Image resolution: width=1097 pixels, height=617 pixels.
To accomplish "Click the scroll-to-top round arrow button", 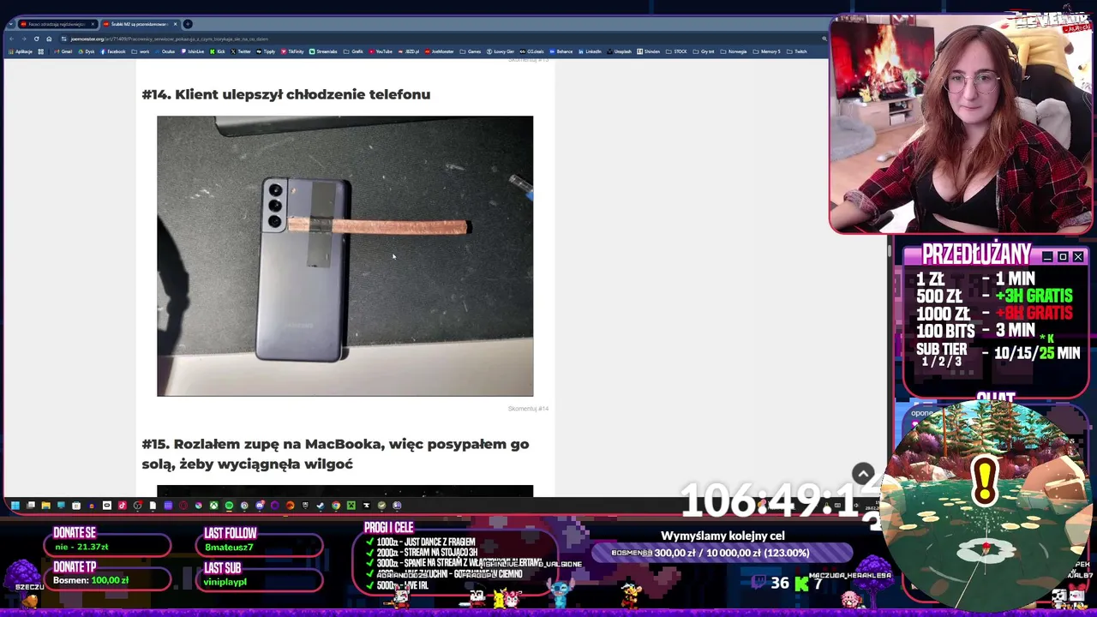I will 863,474.
